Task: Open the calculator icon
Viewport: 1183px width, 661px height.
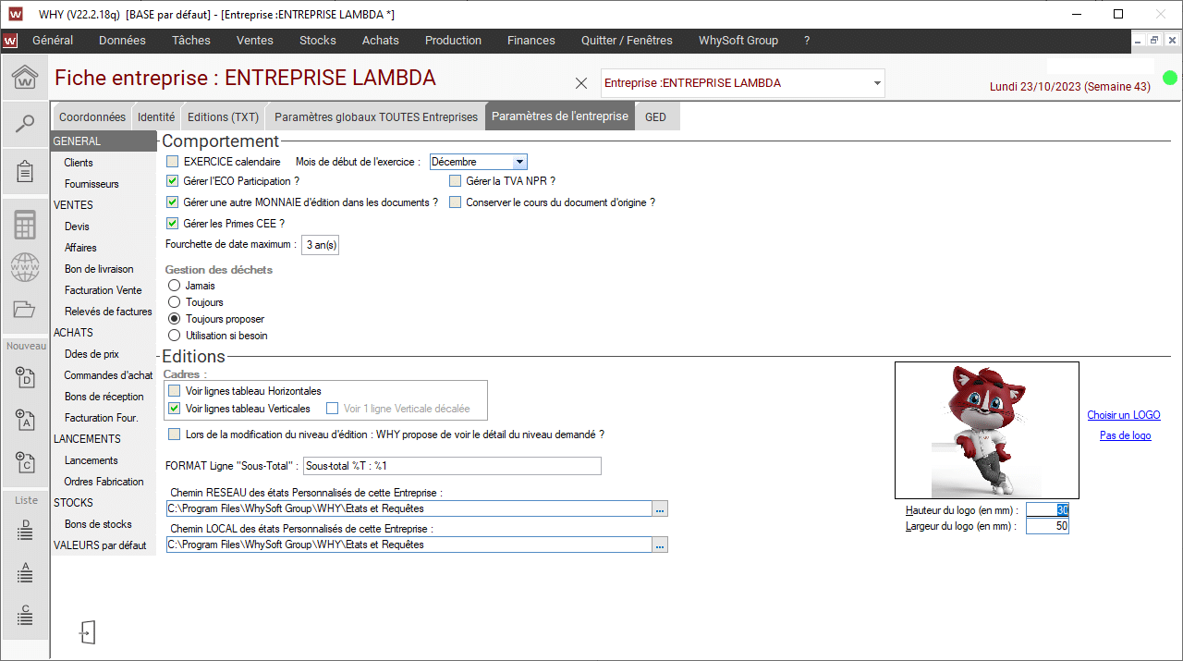Action: [x=24, y=225]
